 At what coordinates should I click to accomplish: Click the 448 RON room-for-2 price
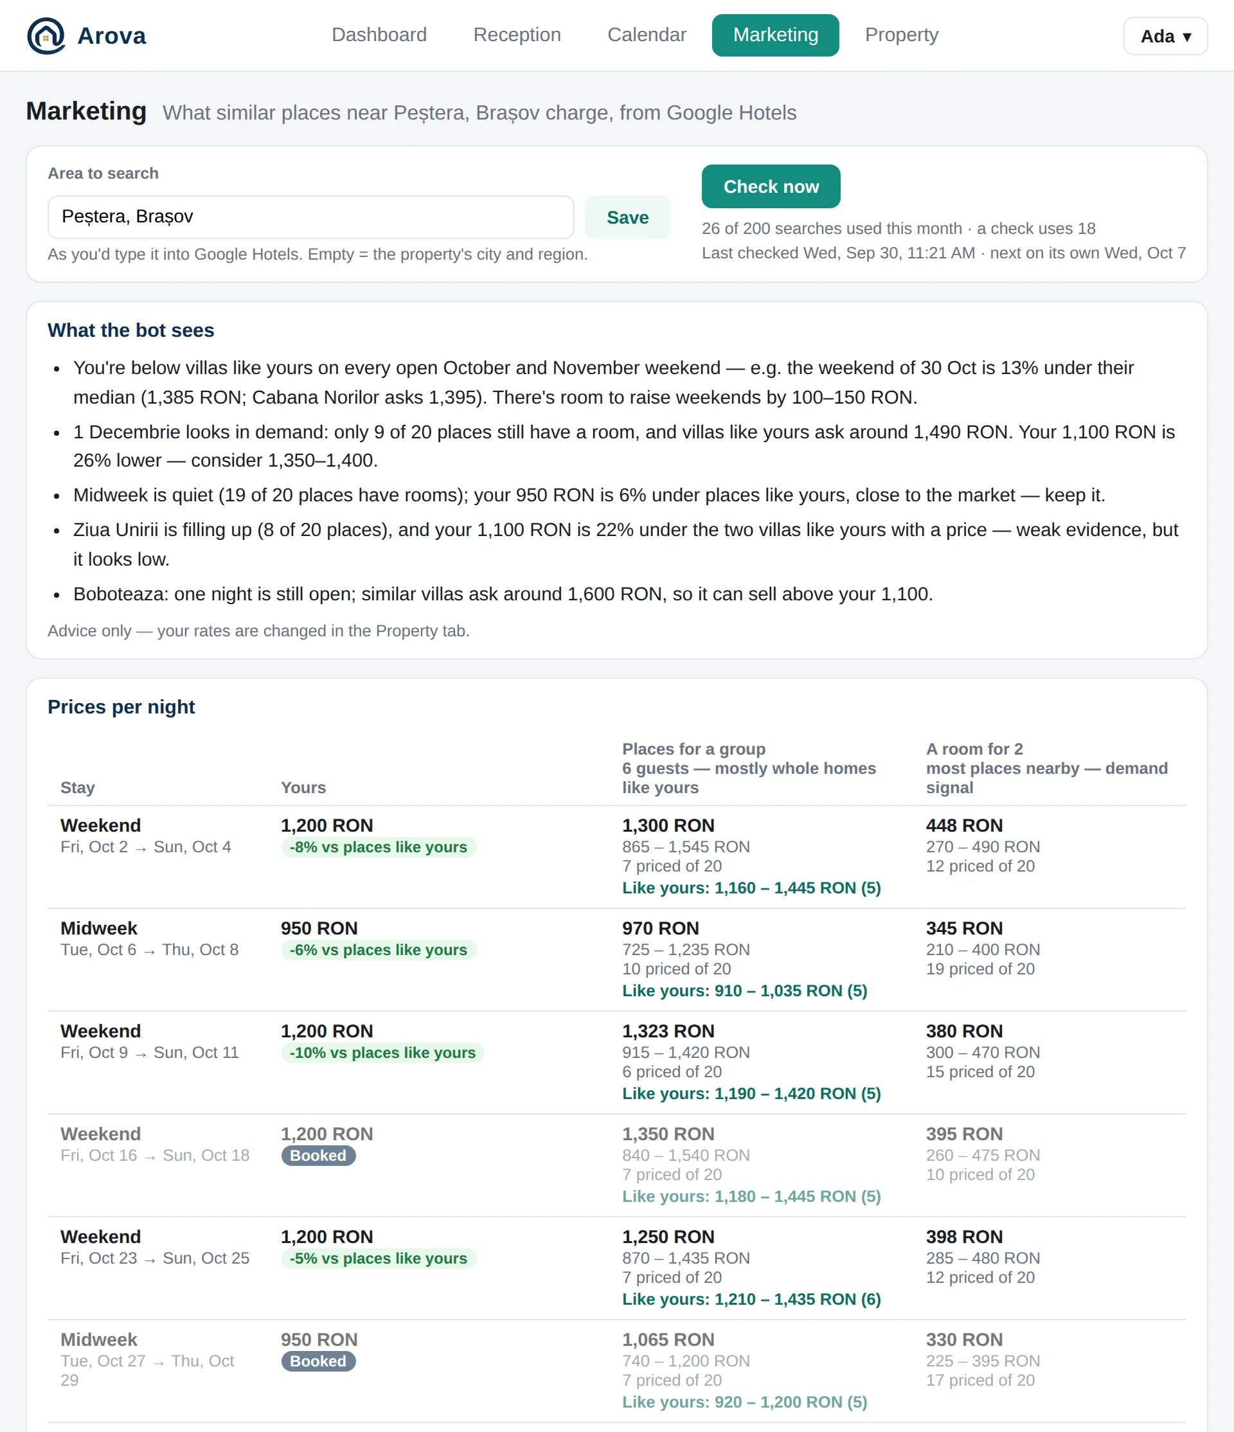coord(964,825)
